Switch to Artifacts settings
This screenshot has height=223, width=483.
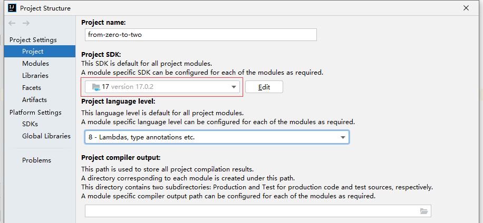click(x=34, y=100)
